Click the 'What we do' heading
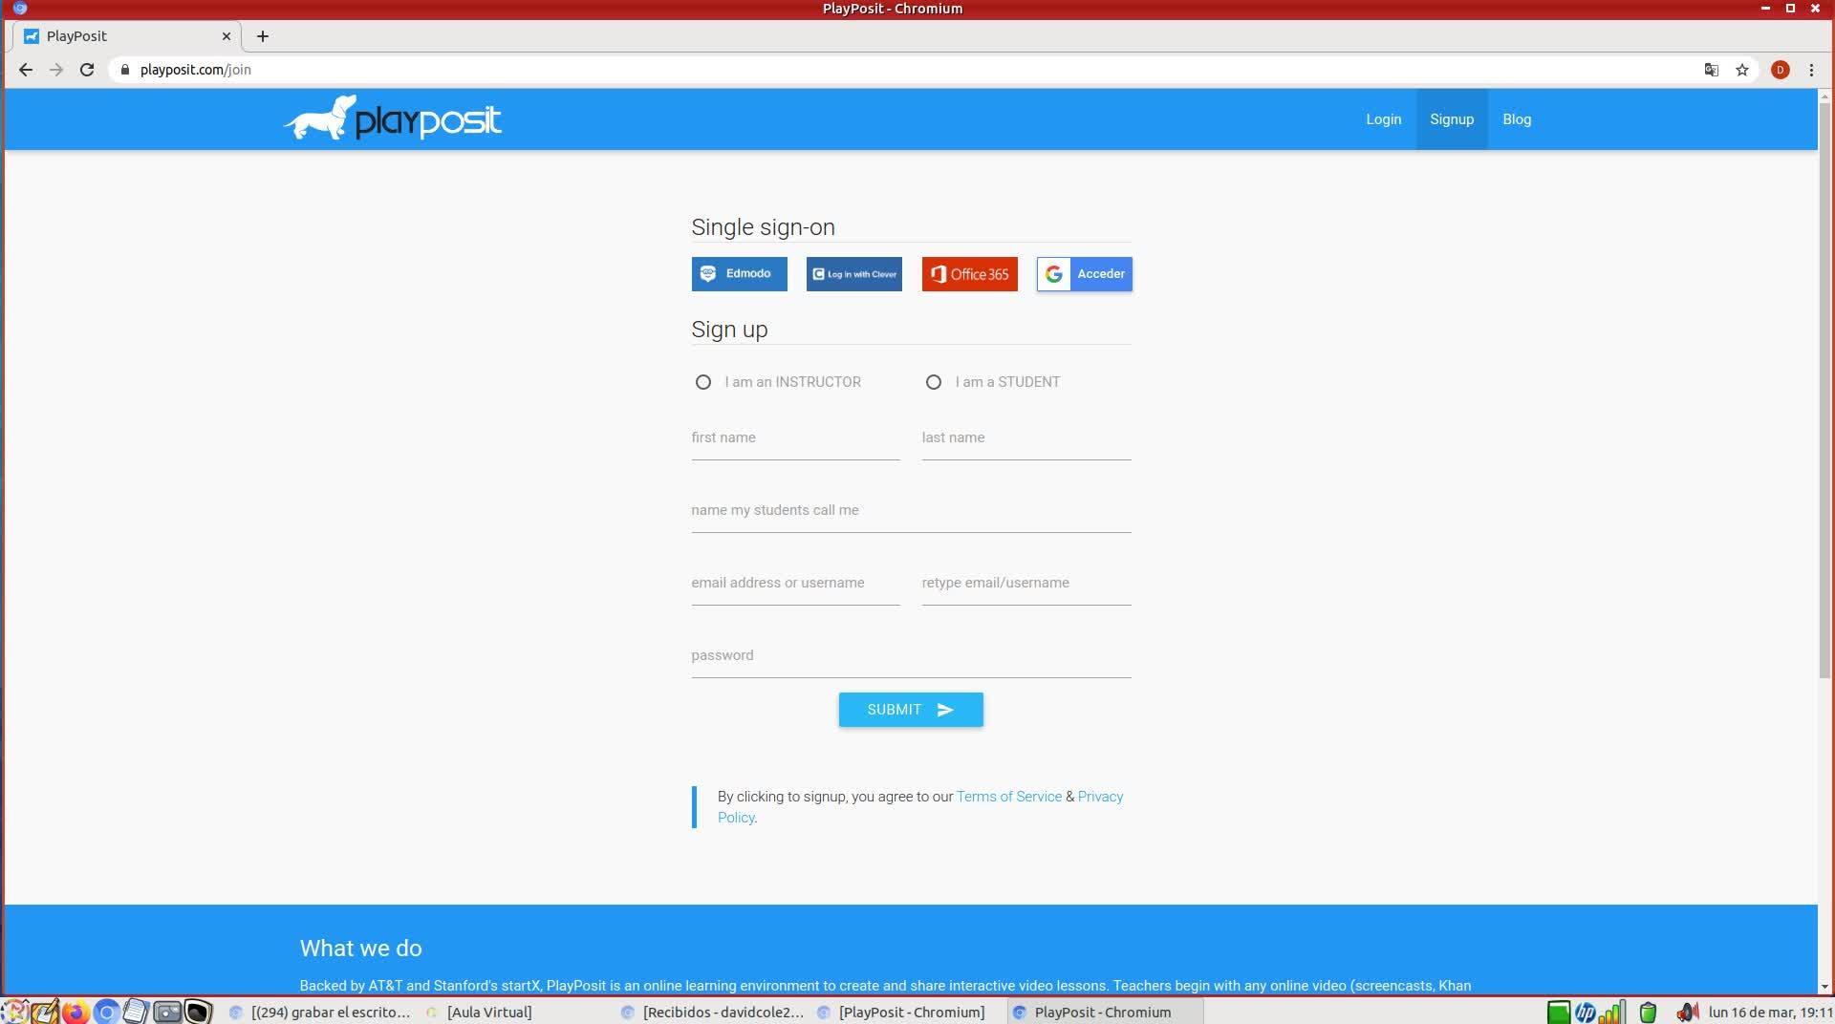This screenshot has height=1024, width=1835. coord(360,949)
